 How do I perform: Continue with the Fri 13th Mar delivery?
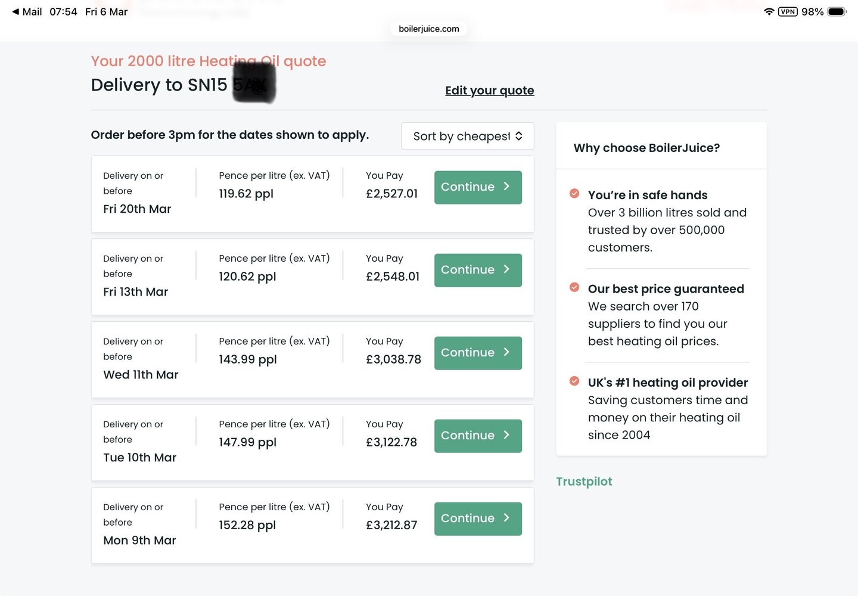point(478,270)
